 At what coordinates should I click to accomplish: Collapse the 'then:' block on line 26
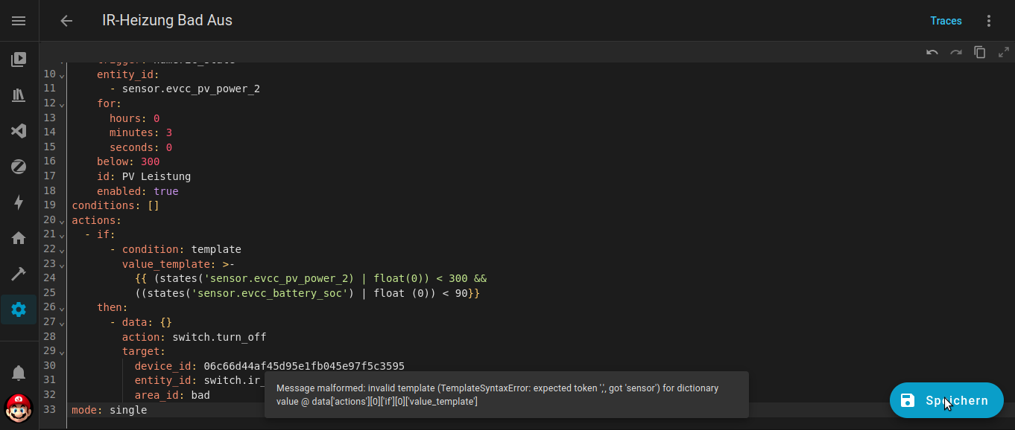click(x=62, y=308)
